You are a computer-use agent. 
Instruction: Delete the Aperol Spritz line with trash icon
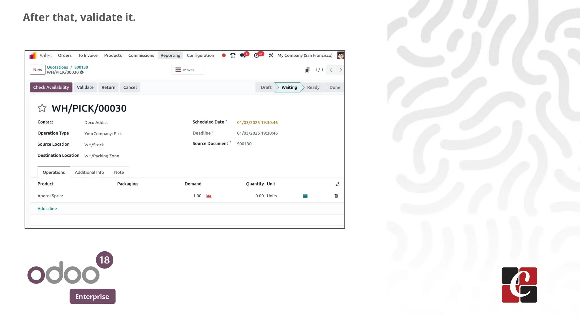336,196
